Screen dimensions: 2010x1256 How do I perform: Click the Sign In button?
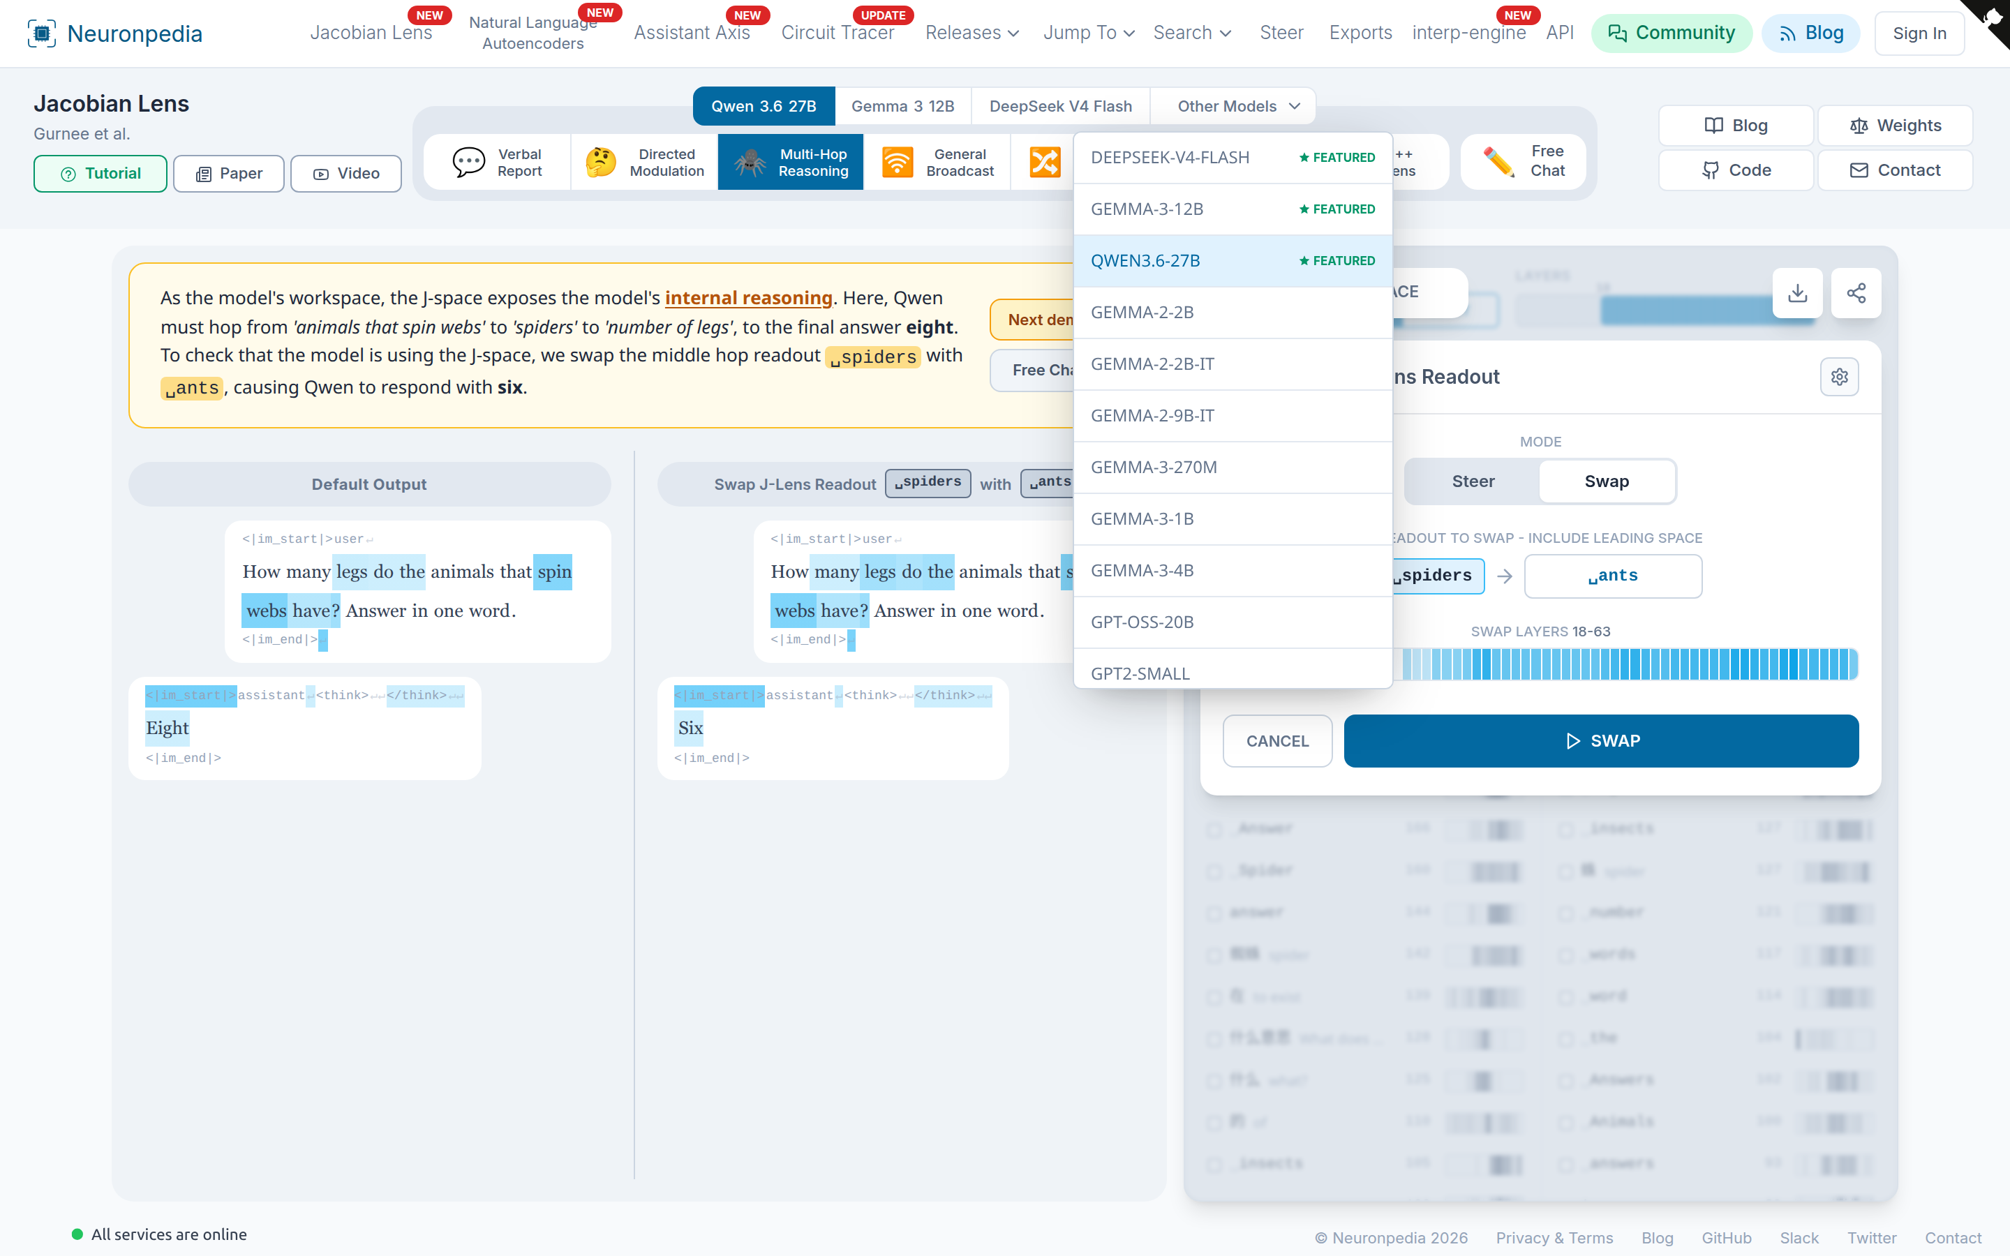(1919, 33)
